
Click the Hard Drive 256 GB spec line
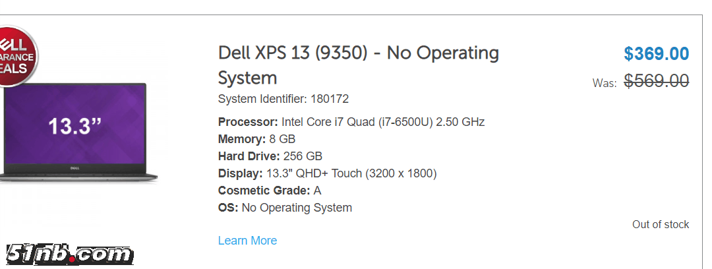270,156
